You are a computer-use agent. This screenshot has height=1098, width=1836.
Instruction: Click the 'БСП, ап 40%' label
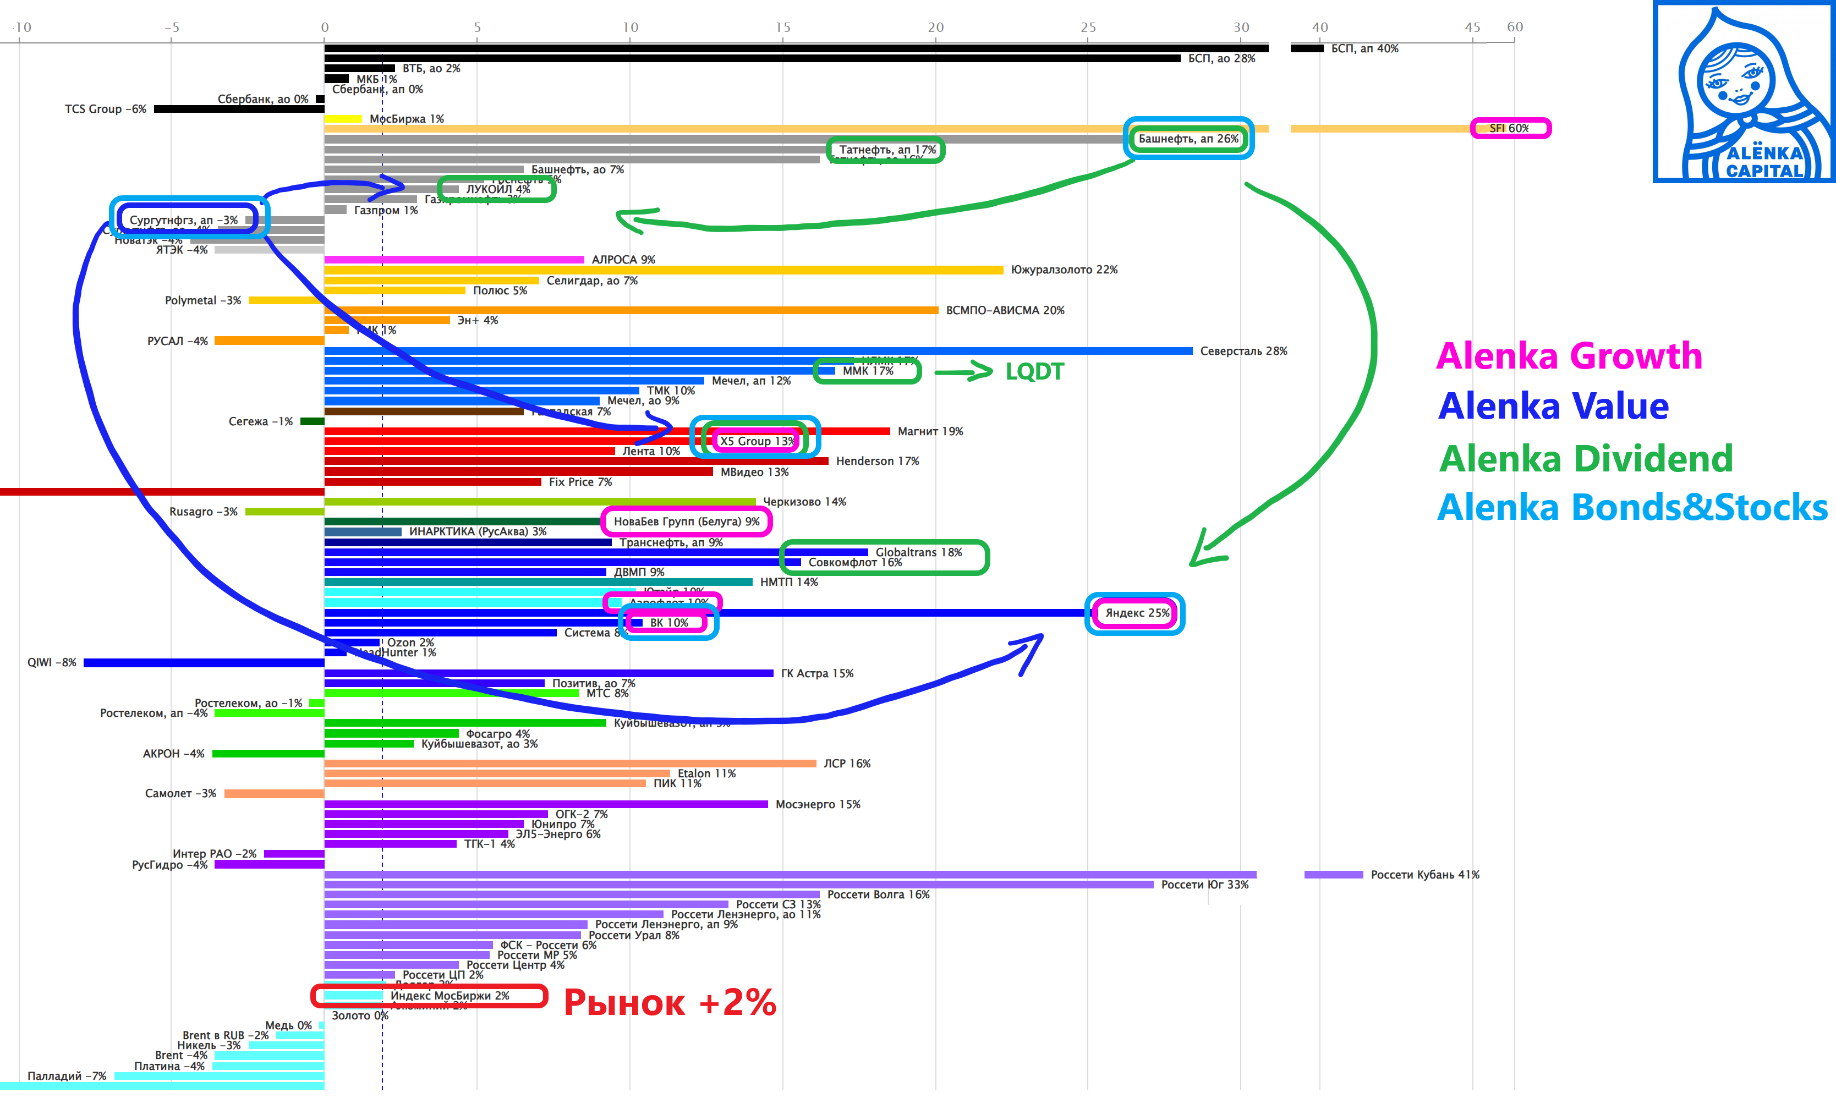(x=1364, y=48)
